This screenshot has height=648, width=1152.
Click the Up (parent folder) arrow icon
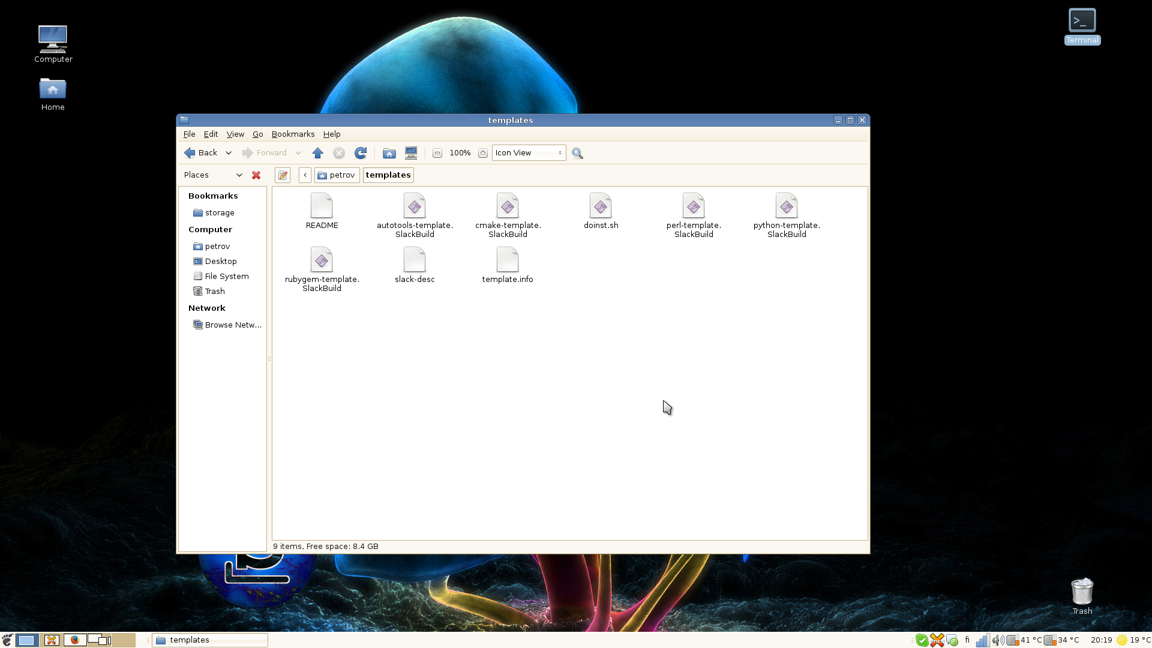tap(318, 153)
